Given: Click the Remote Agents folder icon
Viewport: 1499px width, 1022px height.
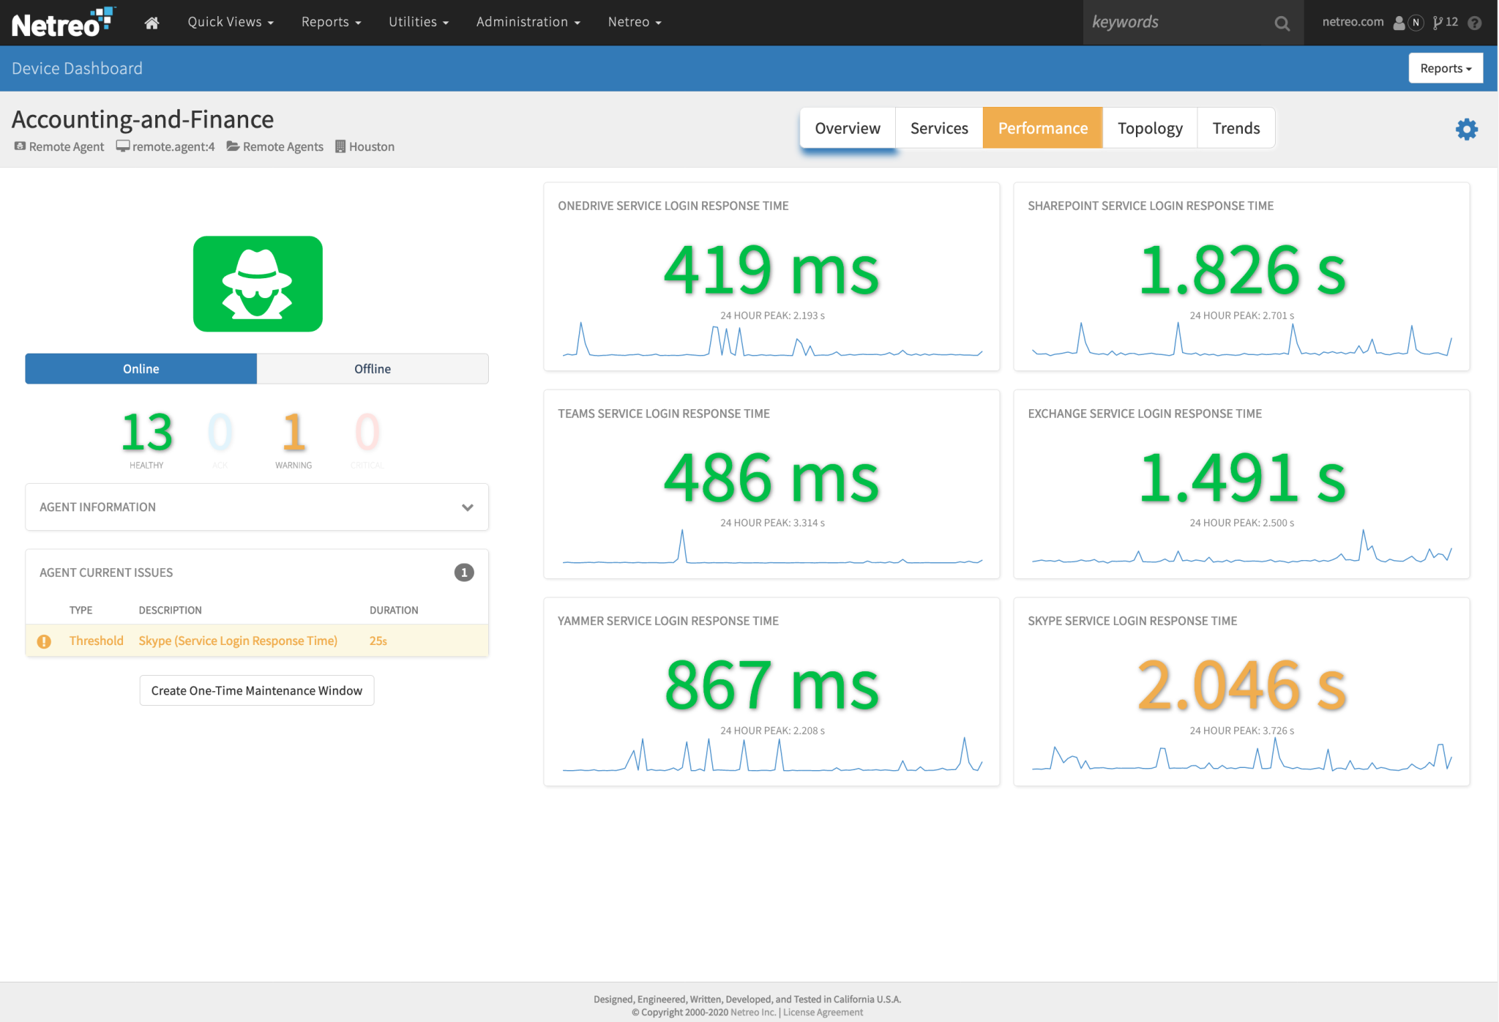Looking at the screenshot, I should pos(233,146).
